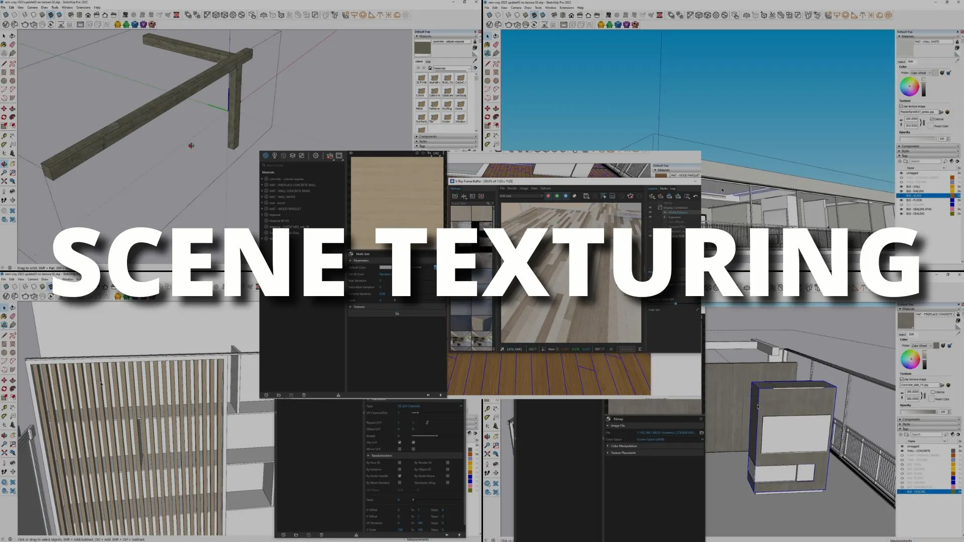Click Show Frame Buffer icon in Asset Editor toolbar
This screenshot has height=542, width=964.
[x=339, y=156]
